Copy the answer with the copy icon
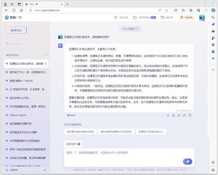Screen dimensions: 218x175 (179, 115)
